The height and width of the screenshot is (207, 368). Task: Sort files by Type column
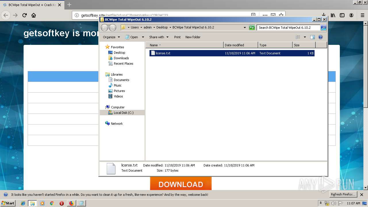point(275,45)
